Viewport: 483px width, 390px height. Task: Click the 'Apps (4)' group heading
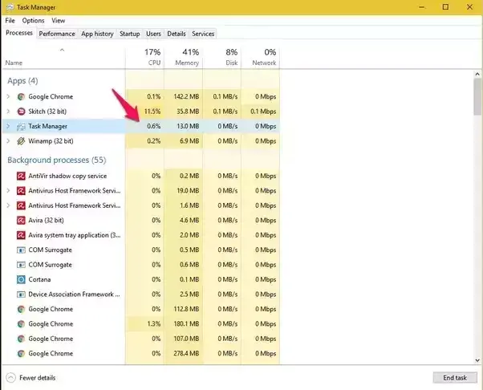(x=22, y=81)
